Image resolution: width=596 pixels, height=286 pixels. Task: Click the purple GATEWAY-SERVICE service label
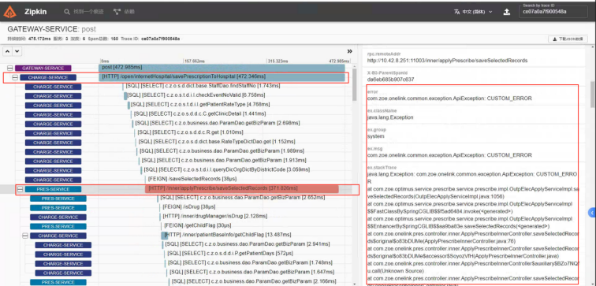(43, 69)
